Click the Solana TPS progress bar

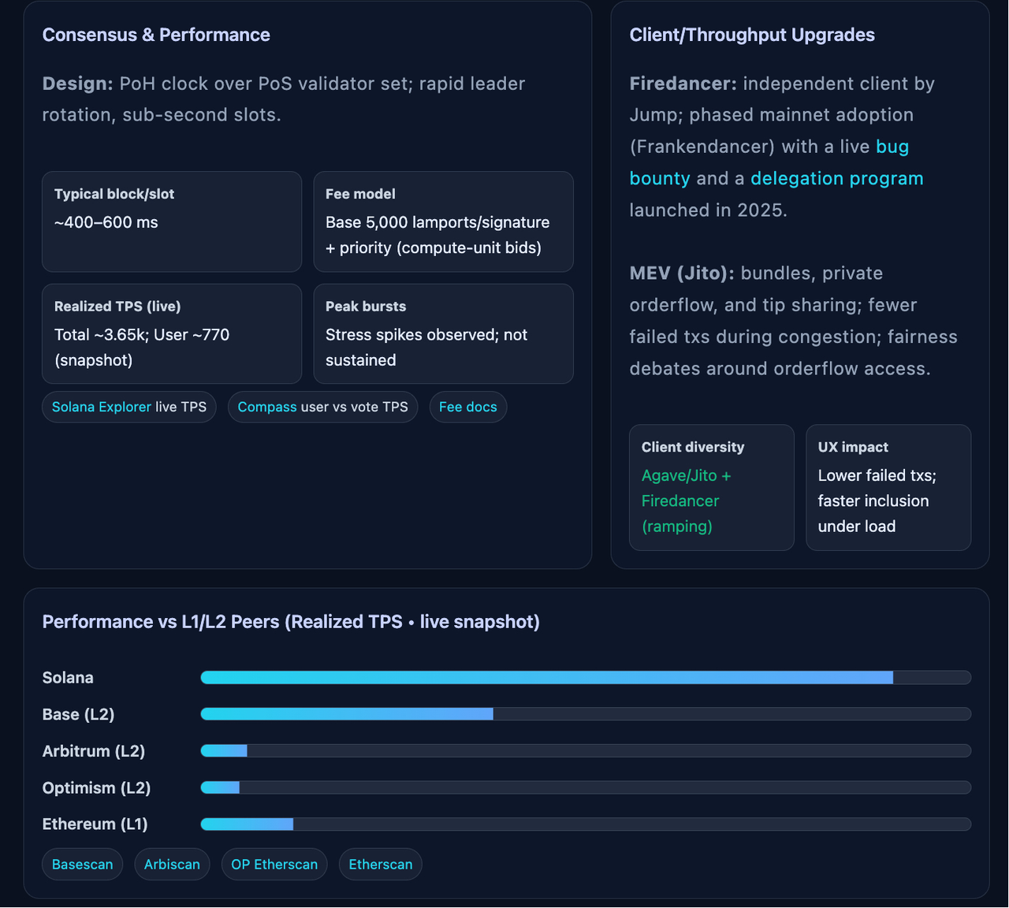point(586,678)
